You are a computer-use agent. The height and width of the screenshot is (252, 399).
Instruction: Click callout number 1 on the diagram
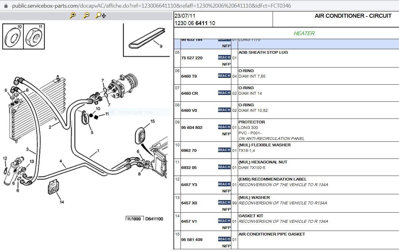[x=98, y=151]
